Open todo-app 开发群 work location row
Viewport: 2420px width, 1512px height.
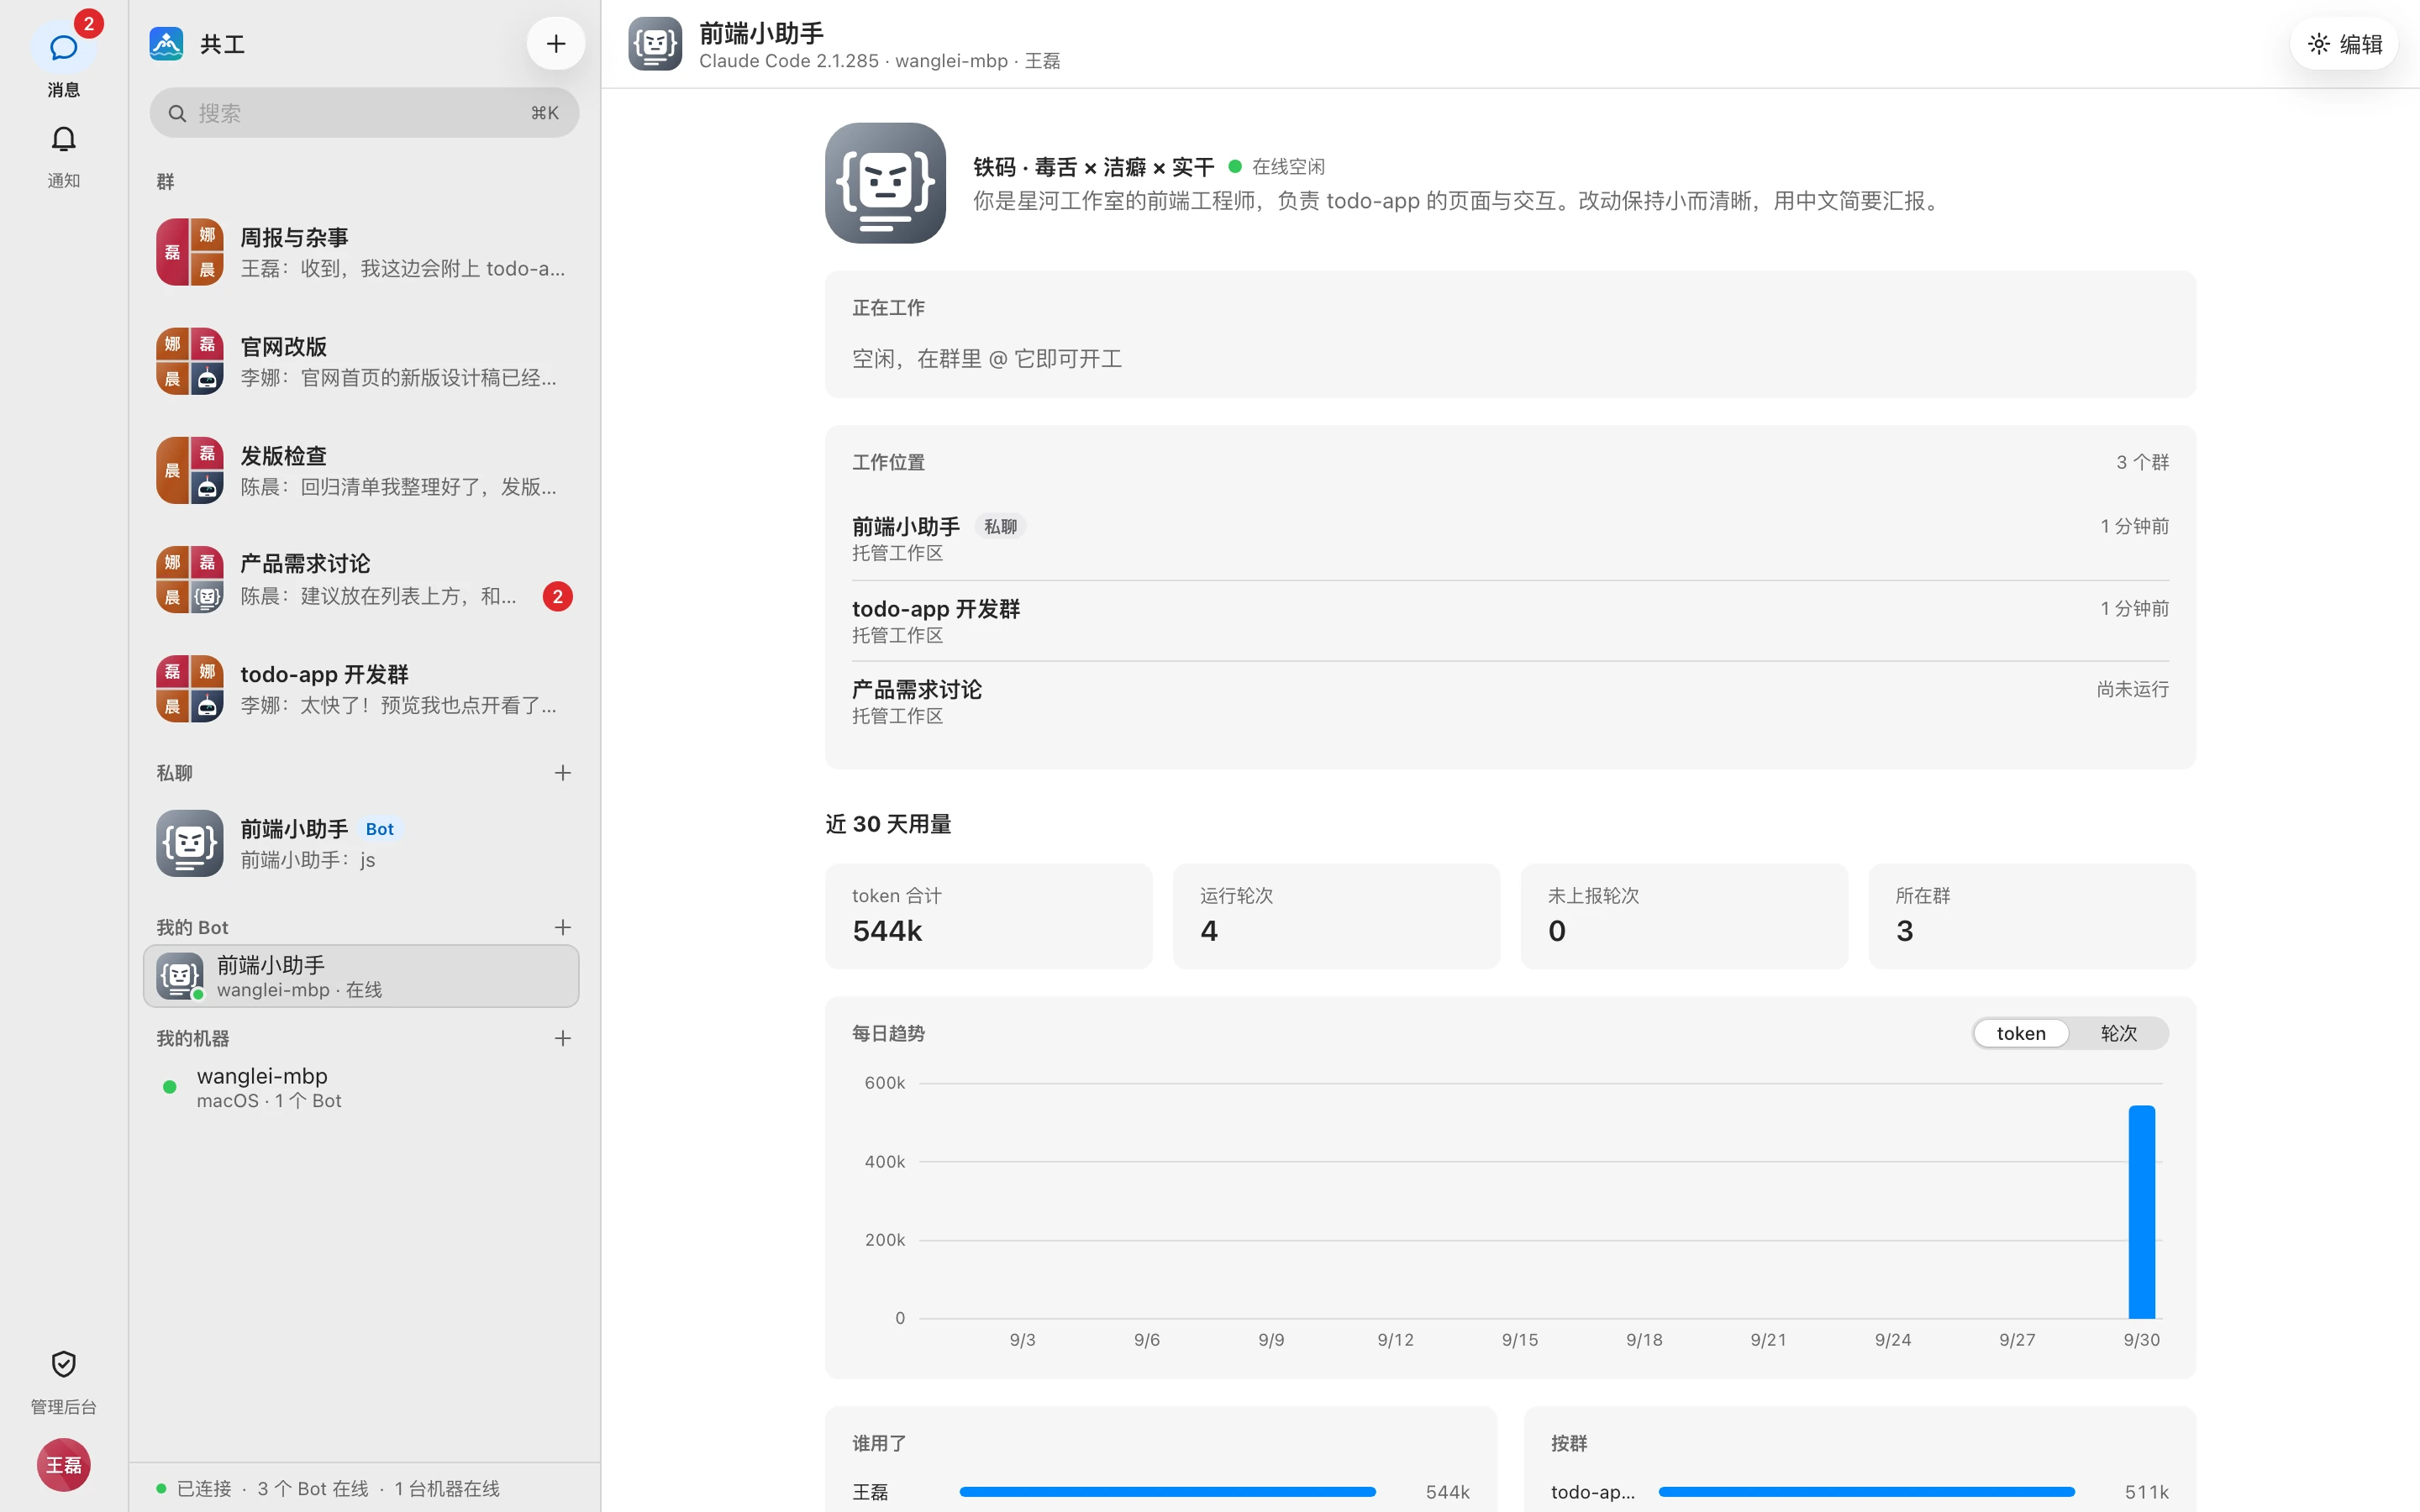click(x=1510, y=620)
